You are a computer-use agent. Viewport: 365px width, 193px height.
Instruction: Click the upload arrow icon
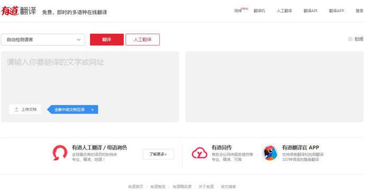tap(16, 110)
